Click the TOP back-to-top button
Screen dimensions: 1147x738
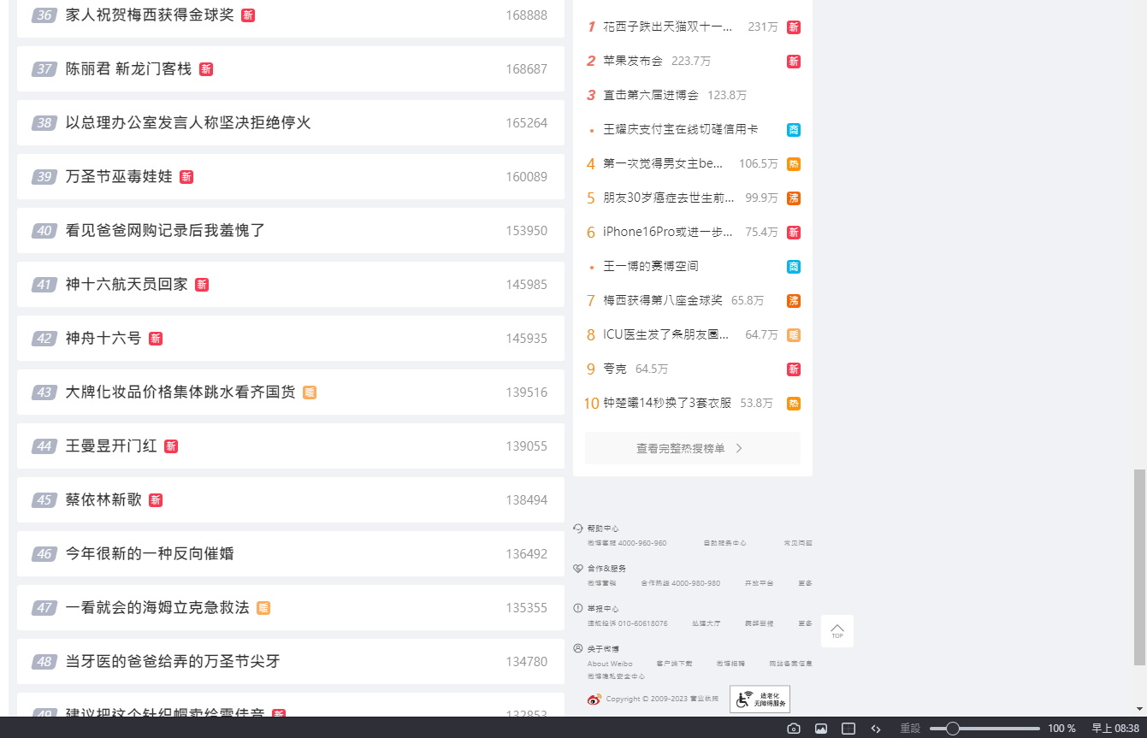pos(837,631)
